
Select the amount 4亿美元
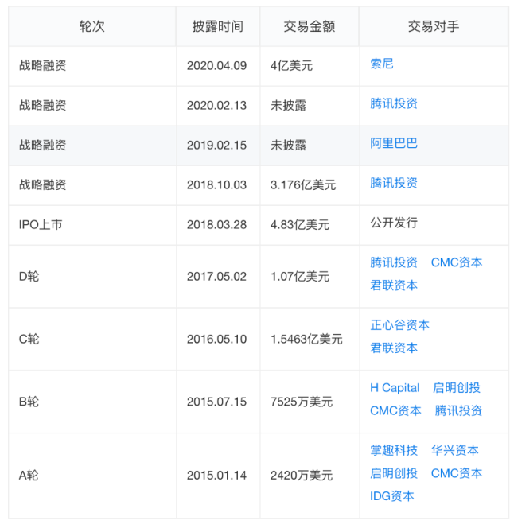291,65
